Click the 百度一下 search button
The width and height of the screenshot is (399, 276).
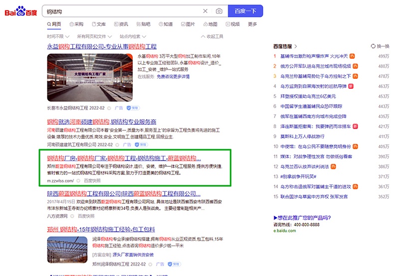[245, 11]
